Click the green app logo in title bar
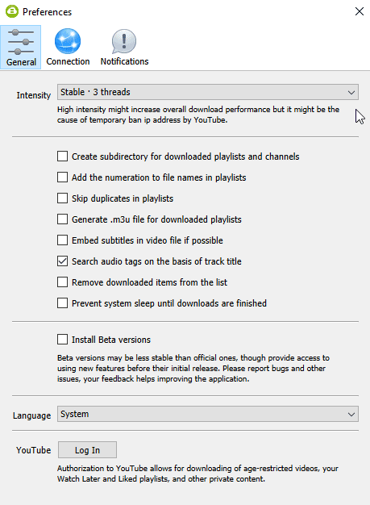Image resolution: width=370 pixels, height=505 pixels. [12, 11]
